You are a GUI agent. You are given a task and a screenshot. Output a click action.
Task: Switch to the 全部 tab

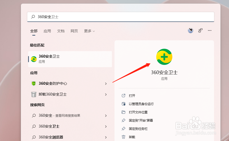click(x=34, y=31)
